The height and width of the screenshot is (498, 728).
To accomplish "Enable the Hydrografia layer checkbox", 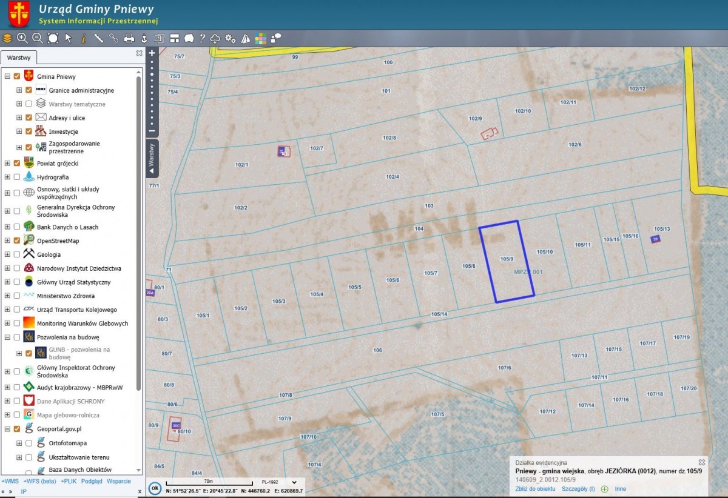I will click(17, 177).
